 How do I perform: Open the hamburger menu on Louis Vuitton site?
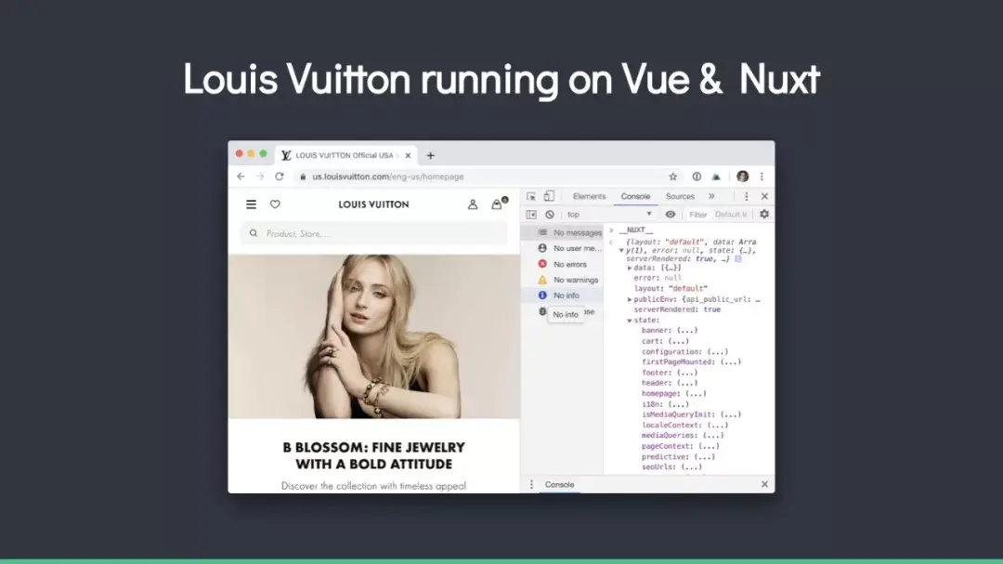point(251,204)
